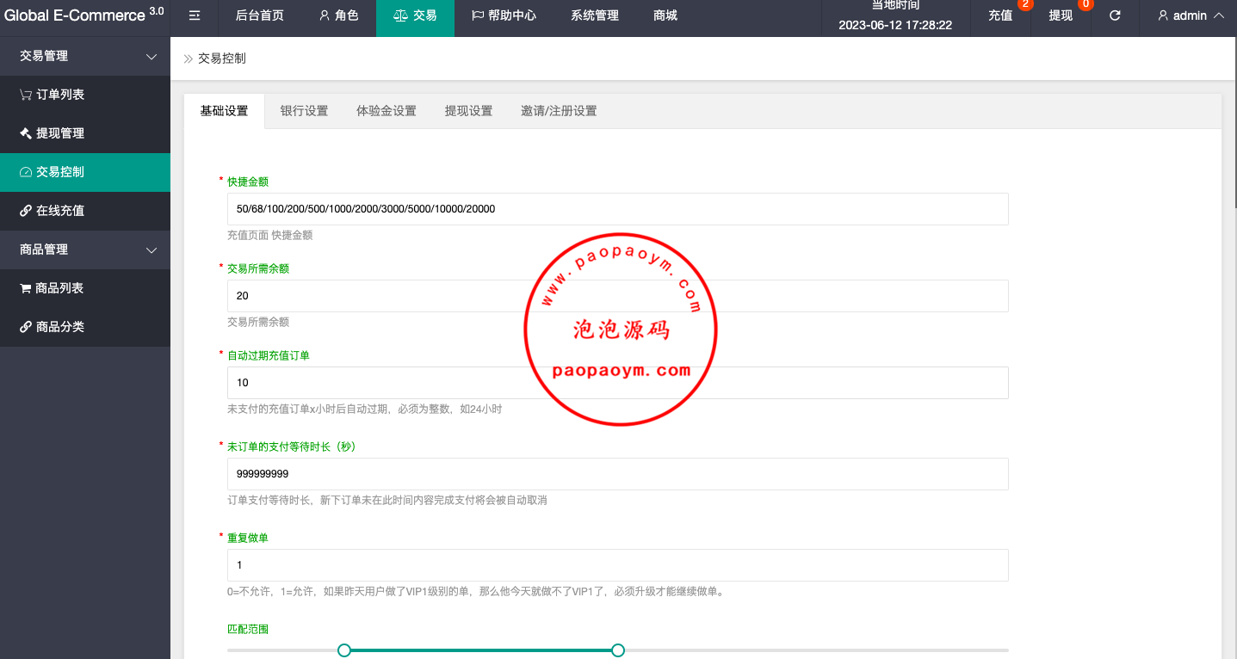
Task: Open the 体验金设置 tab
Action: click(386, 111)
